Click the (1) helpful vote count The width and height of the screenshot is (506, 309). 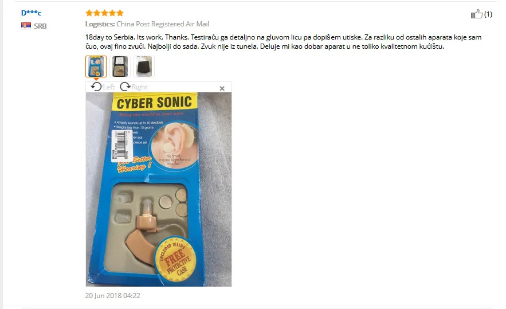pos(488,14)
